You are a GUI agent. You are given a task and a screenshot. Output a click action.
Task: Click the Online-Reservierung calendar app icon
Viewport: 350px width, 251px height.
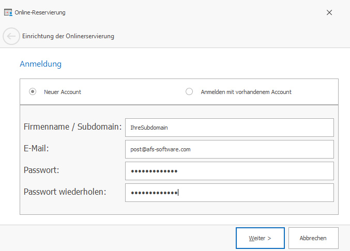(x=8, y=12)
